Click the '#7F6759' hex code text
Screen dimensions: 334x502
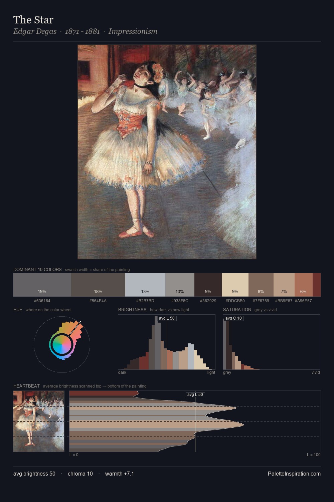pyautogui.click(x=261, y=301)
